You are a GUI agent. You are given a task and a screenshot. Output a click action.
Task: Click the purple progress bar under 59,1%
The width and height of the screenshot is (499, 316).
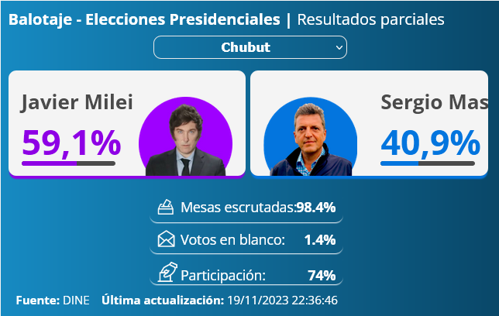68,163
